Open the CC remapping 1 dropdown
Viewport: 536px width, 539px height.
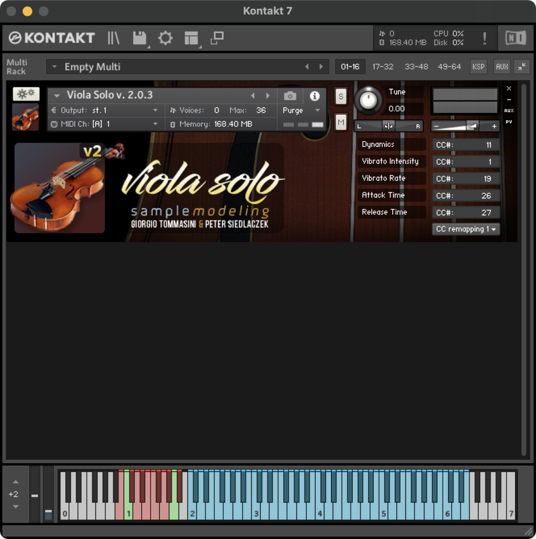[x=466, y=229]
